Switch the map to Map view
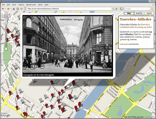The image size is (156, 119). (129, 13)
